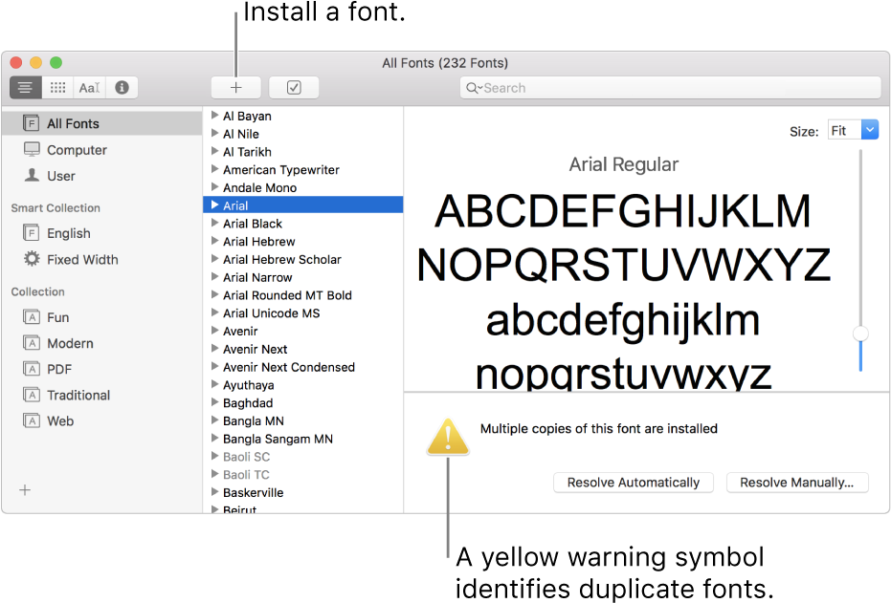Click the yellow warning triangle icon
Screen dimensions: 891x603
click(448, 437)
